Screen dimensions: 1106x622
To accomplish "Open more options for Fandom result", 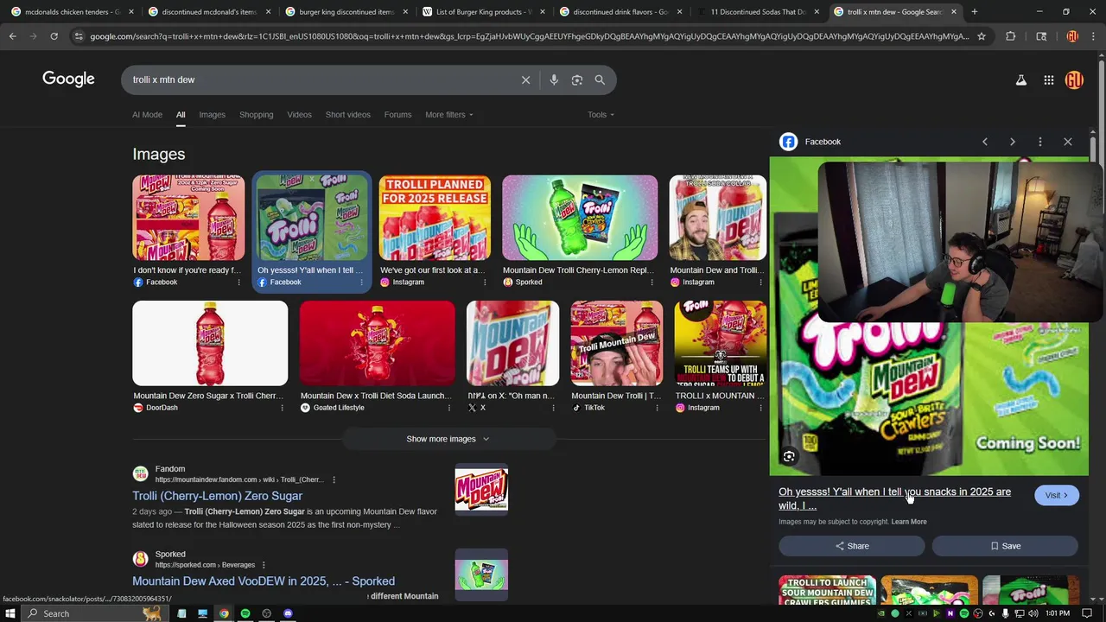I will pos(334,479).
